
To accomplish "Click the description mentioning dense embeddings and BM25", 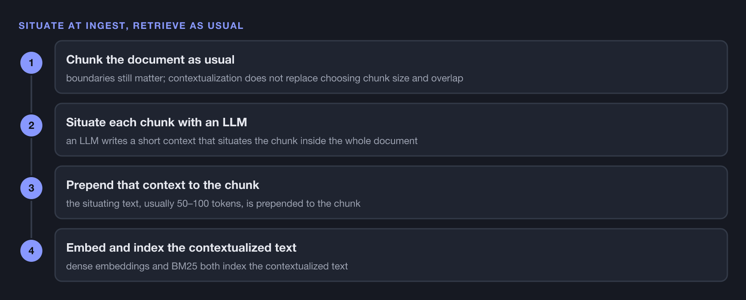I will pos(207,266).
